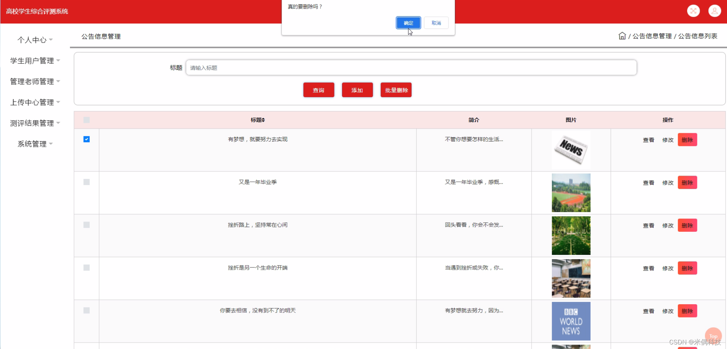Expand the 测评结果管理 sidebar menu
The width and height of the screenshot is (727, 349).
[x=35, y=123]
